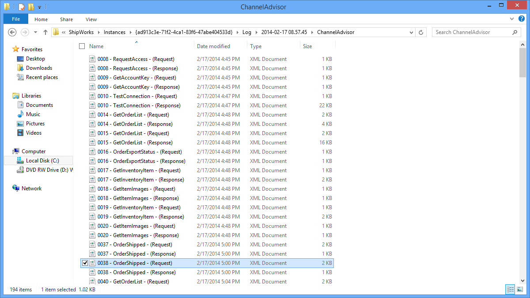Sort files by Type column

coord(256,46)
